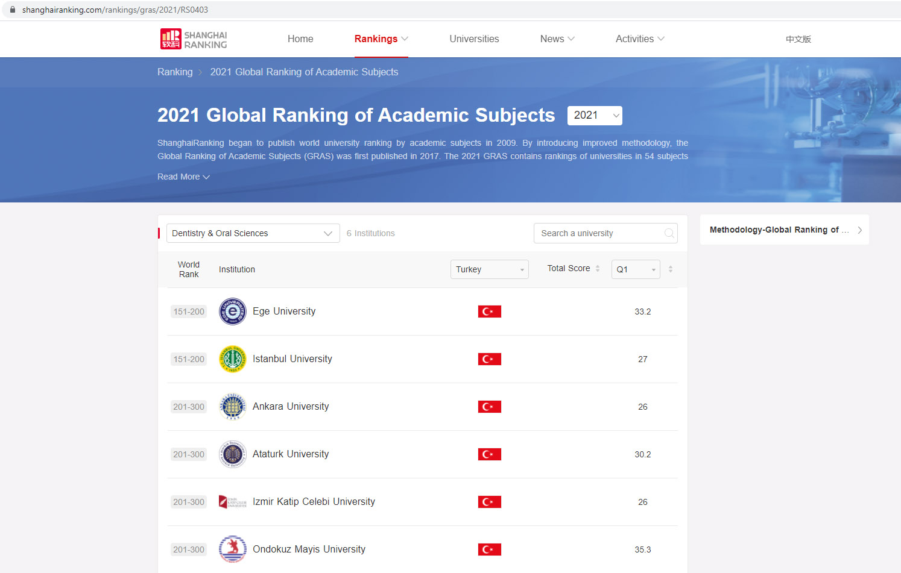Click the Ege University logo
This screenshot has width=901, height=573.
232,312
